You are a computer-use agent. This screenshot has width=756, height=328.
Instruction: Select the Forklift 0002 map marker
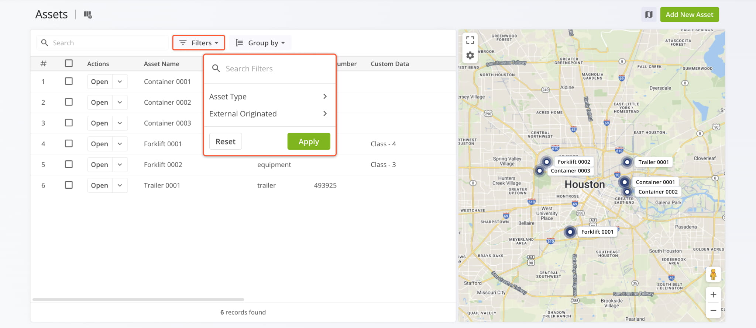pos(547,162)
